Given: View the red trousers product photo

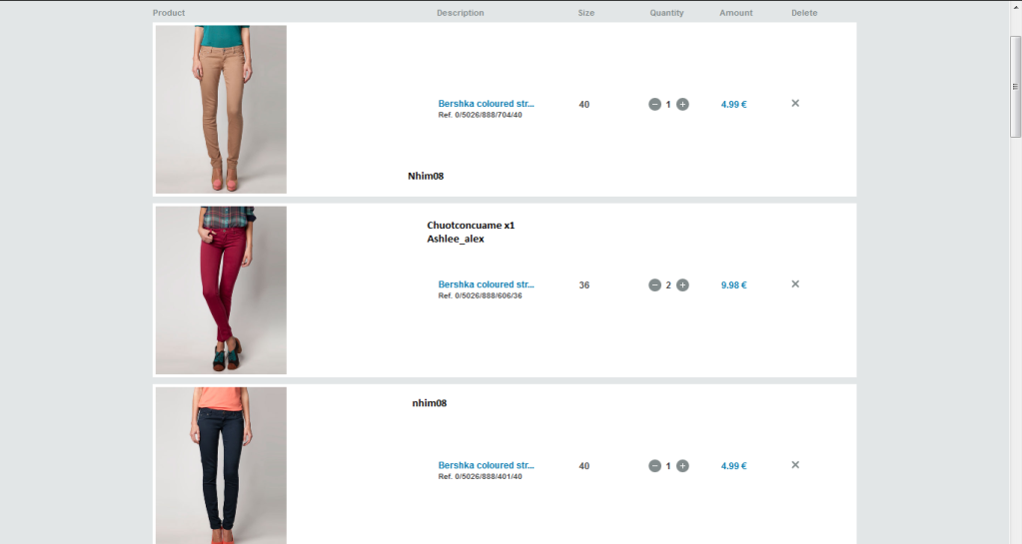Looking at the screenshot, I should [x=221, y=289].
